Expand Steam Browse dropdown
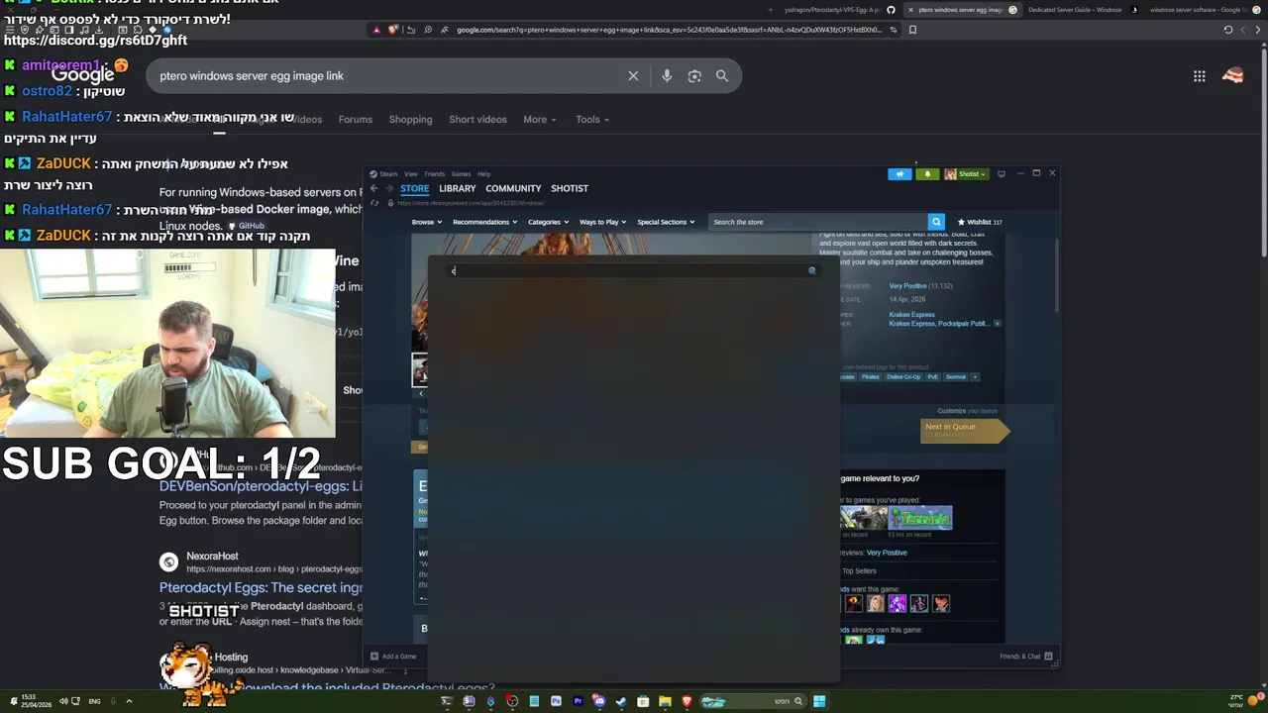 (x=426, y=222)
